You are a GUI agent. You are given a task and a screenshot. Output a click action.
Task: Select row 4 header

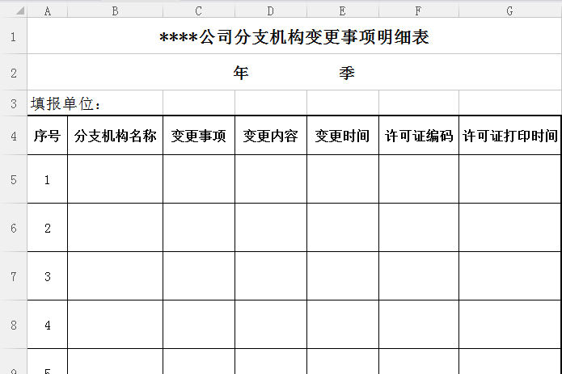13,136
